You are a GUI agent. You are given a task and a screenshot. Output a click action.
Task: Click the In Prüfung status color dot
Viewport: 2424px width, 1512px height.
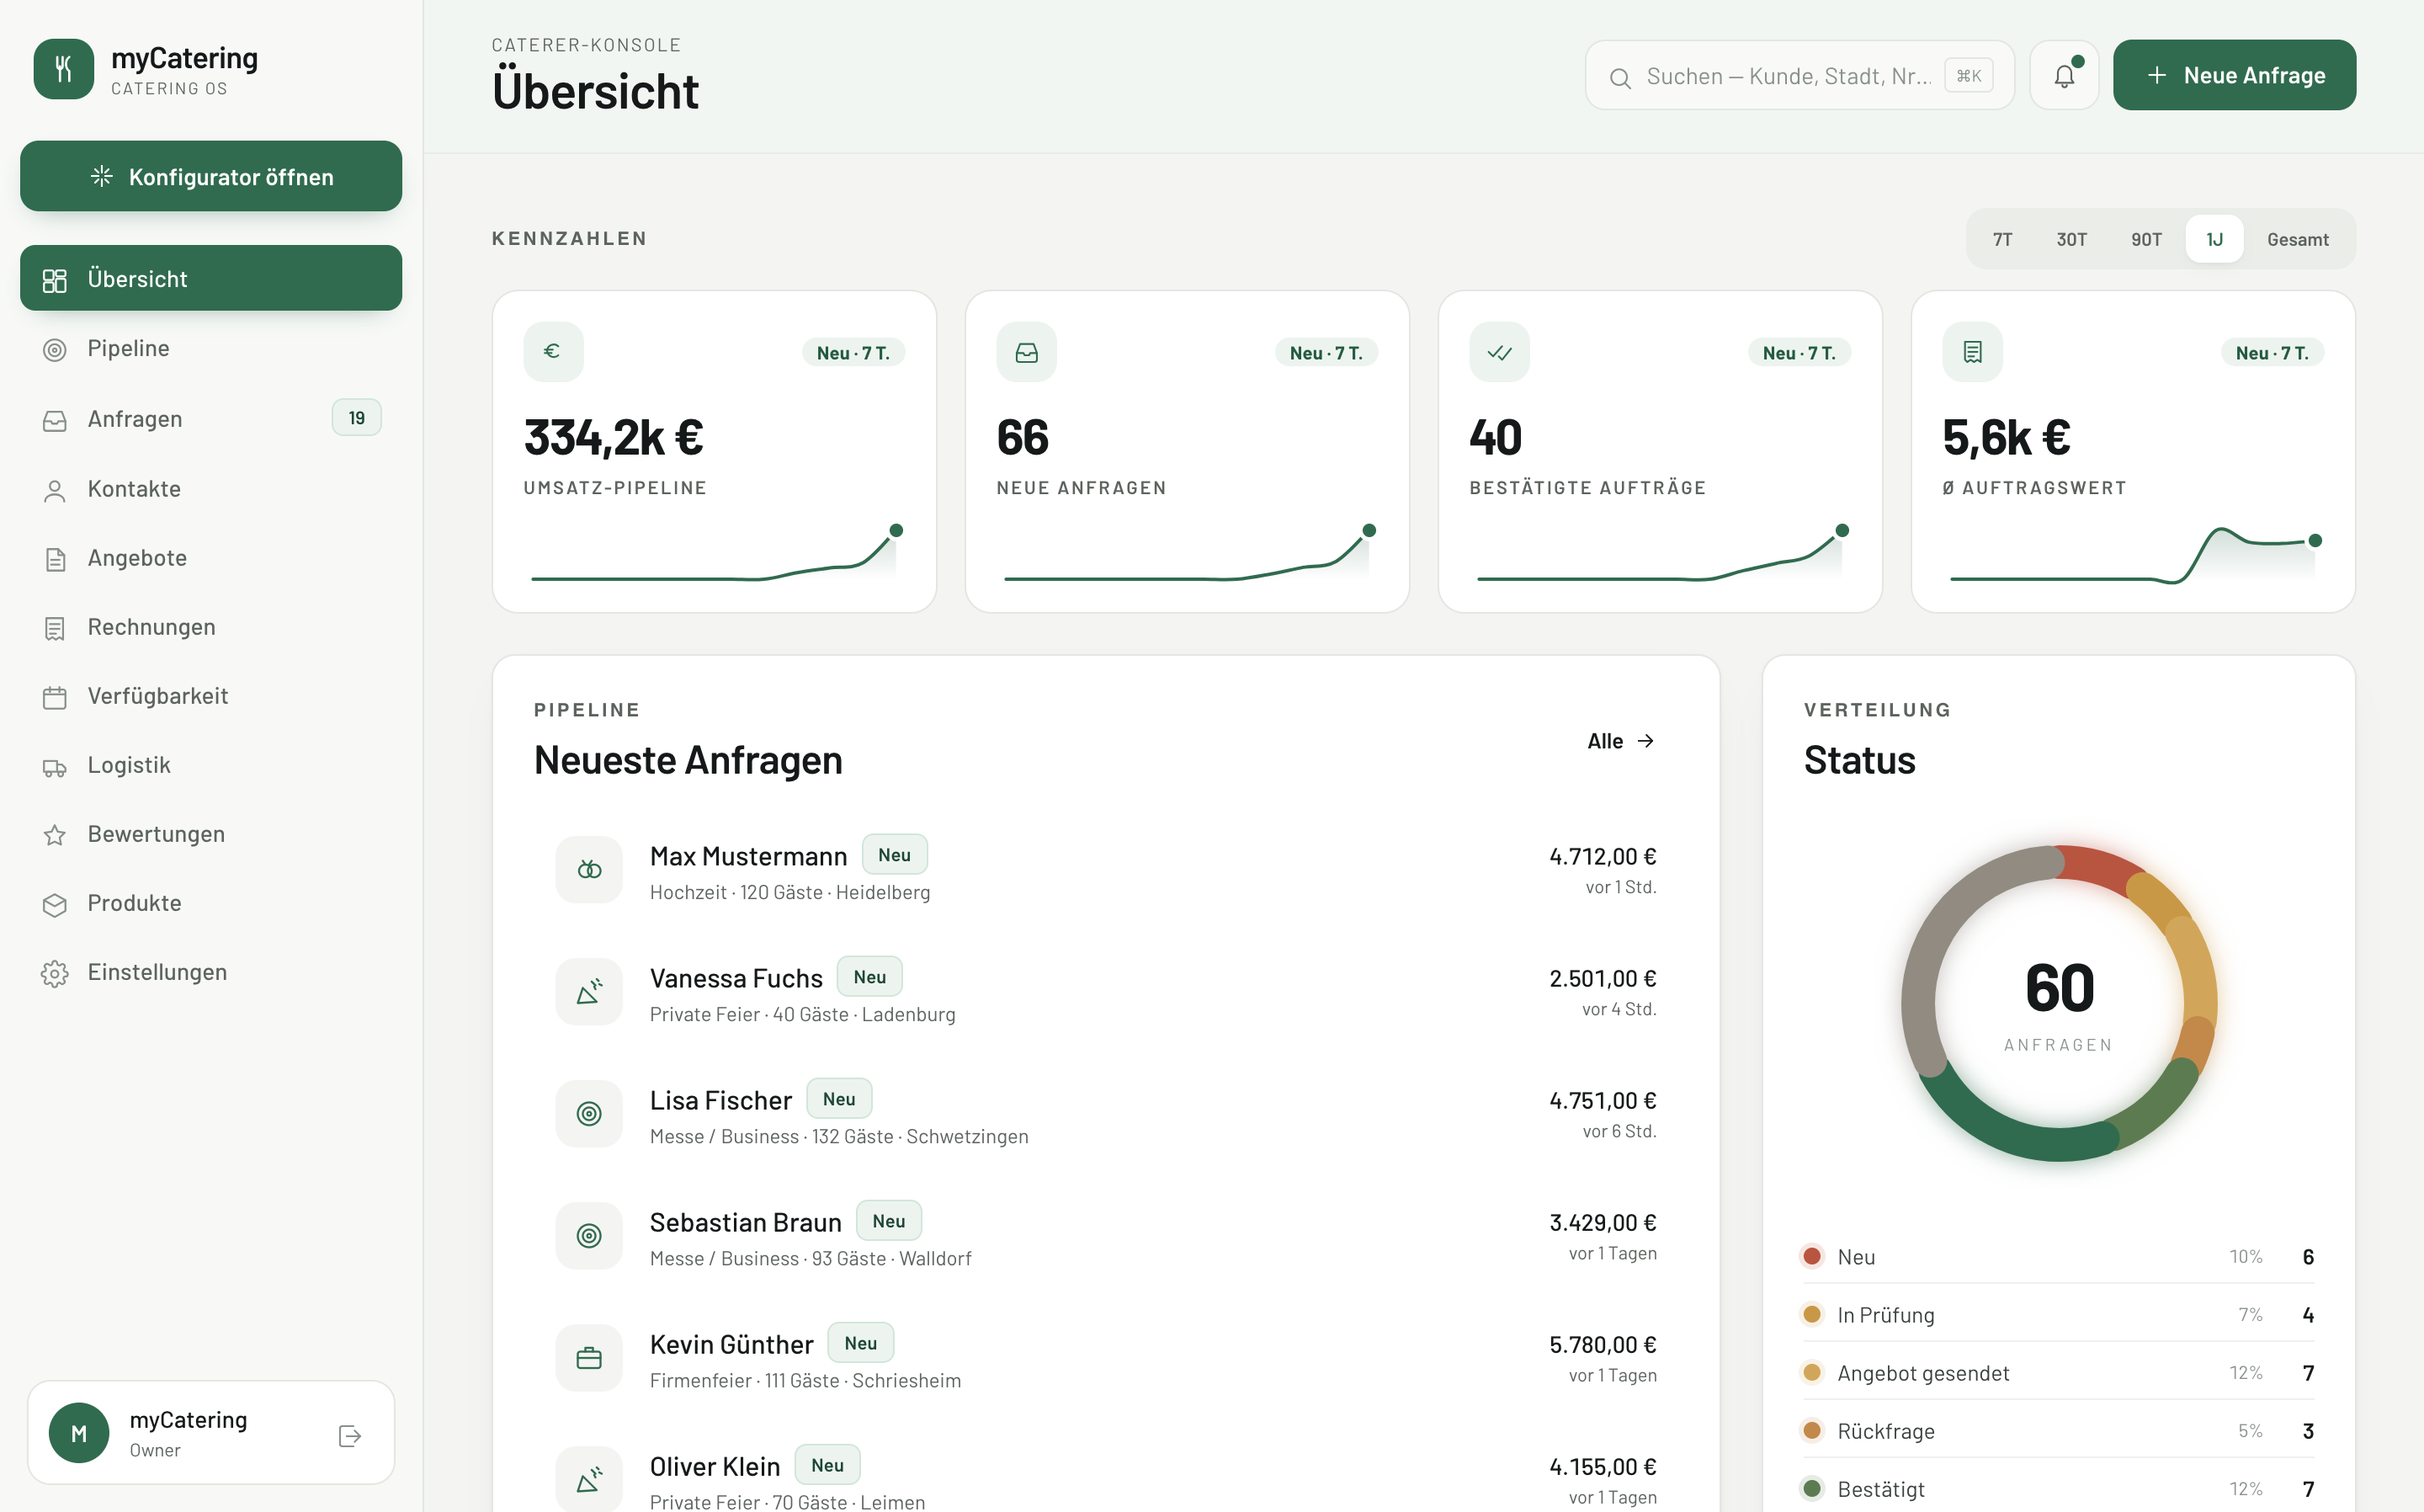(x=1811, y=1314)
